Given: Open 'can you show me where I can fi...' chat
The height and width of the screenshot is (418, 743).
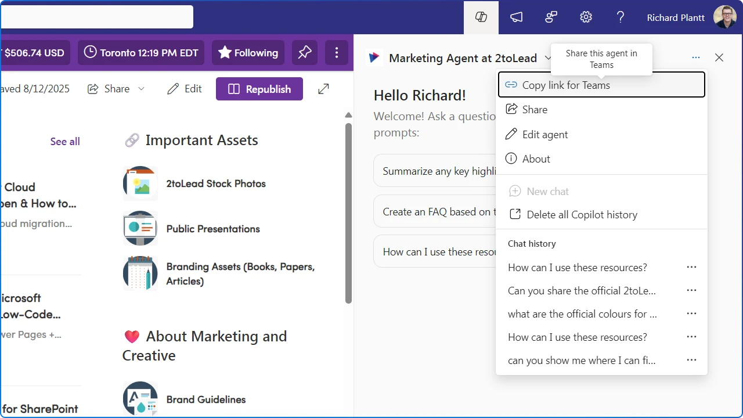Looking at the screenshot, I should click(x=582, y=360).
